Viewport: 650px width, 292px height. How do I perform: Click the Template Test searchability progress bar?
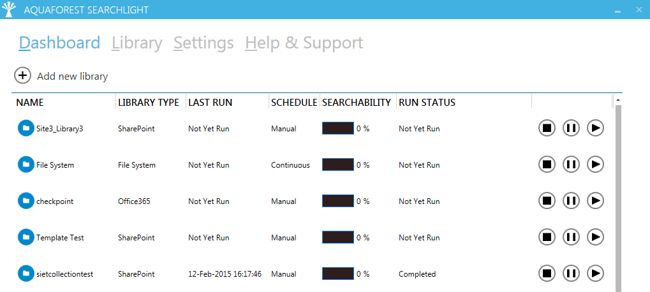coord(338,237)
